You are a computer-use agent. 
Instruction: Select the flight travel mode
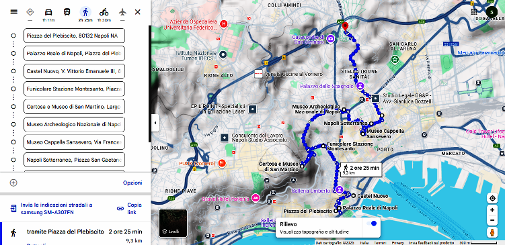coord(122,12)
